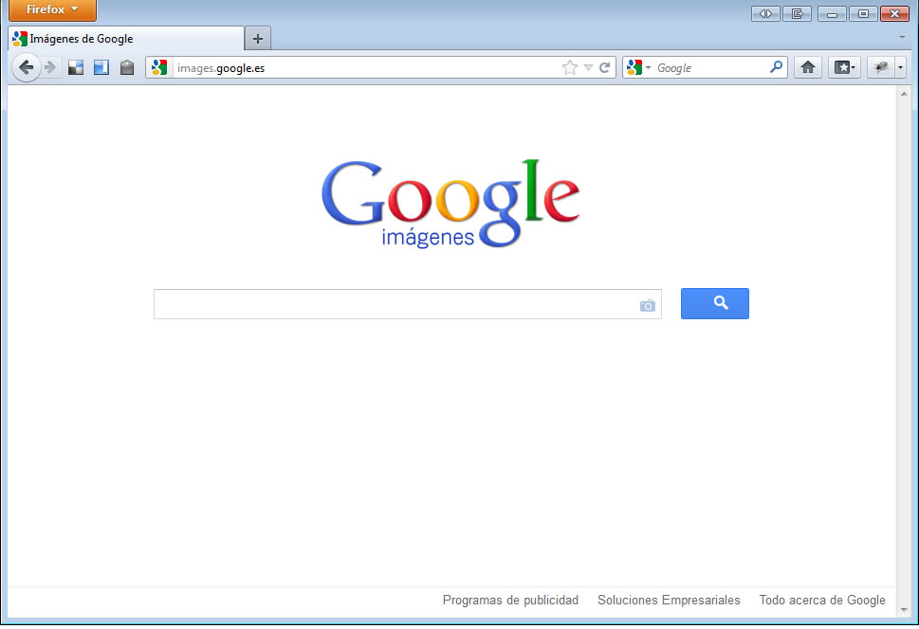The width and height of the screenshot is (919, 629).
Task: Click the magnifier in the toolbar search box
Action: 776,67
